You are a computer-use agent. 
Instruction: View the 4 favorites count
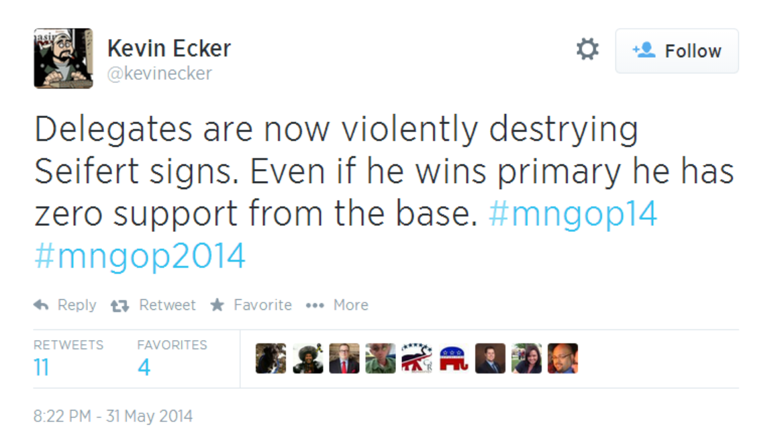click(x=144, y=367)
